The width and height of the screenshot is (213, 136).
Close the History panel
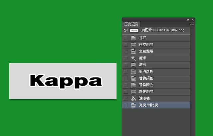[x=193, y=20]
